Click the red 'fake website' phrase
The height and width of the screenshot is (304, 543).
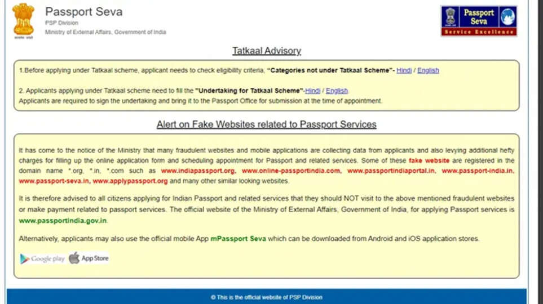tap(429, 160)
